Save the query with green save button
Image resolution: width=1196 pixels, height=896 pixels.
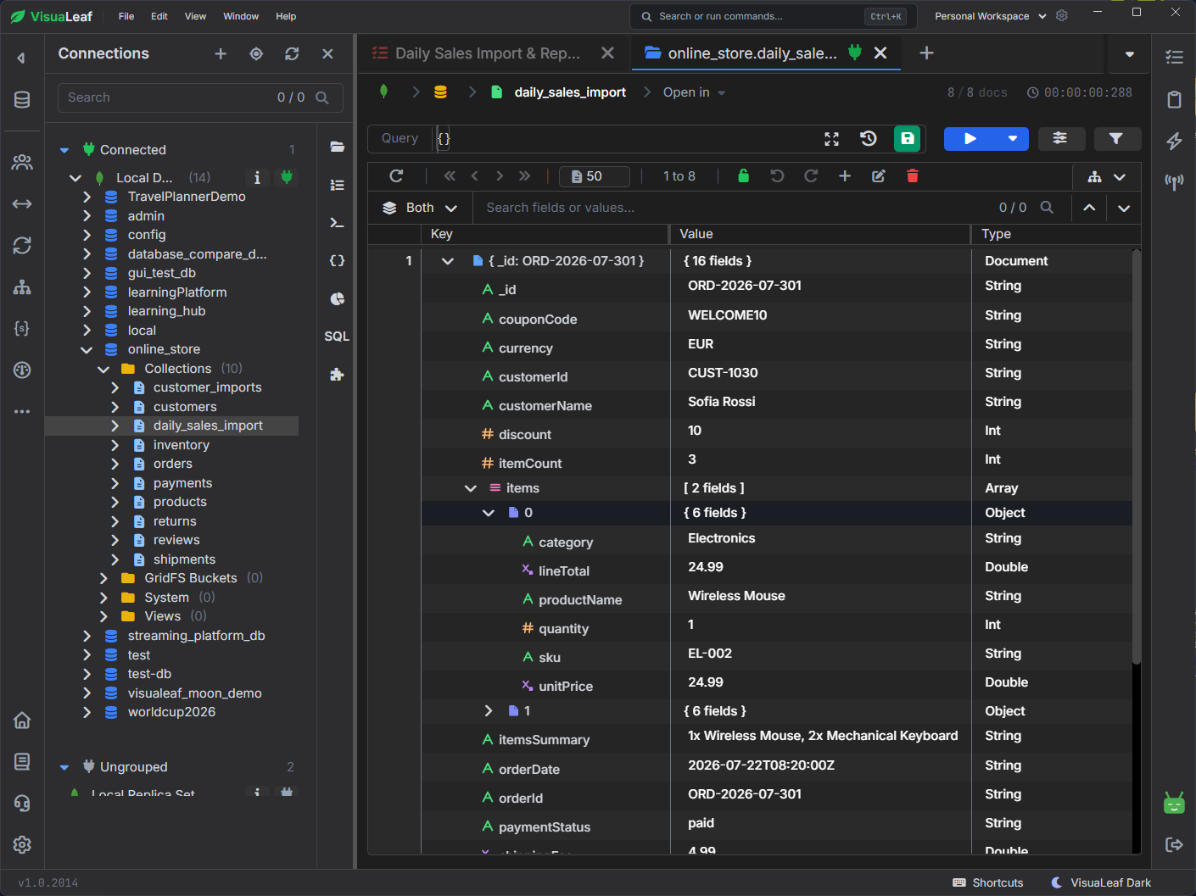(x=908, y=138)
